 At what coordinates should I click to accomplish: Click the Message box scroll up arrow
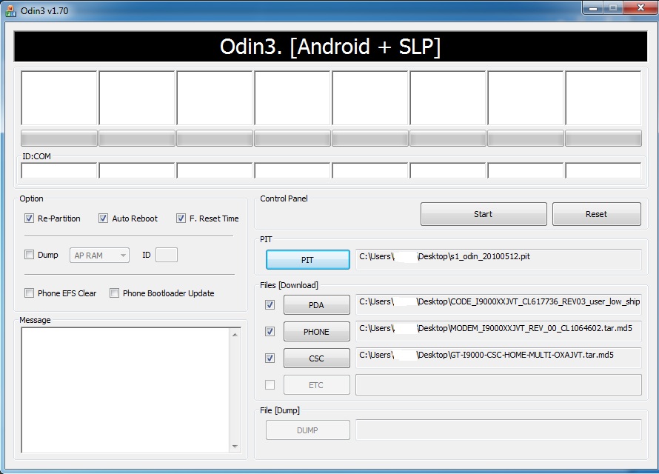[x=235, y=335]
